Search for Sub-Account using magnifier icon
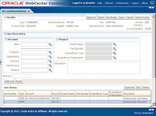156x116 pixels. coord(50,65)
